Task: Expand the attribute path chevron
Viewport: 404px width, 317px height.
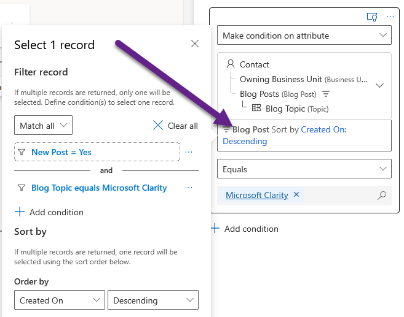Action: (379, 86)
